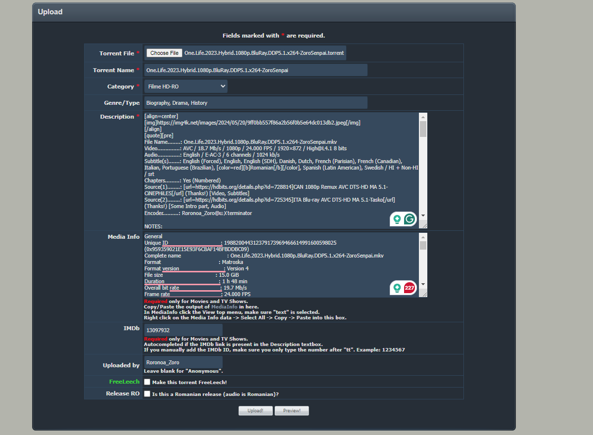Screen dimensions: 593x435
Task: Click the Uploaded by input field
Action: pyautogui.click(x=183, y=362)
